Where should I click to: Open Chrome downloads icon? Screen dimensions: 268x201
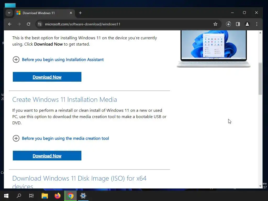point(228,24)
